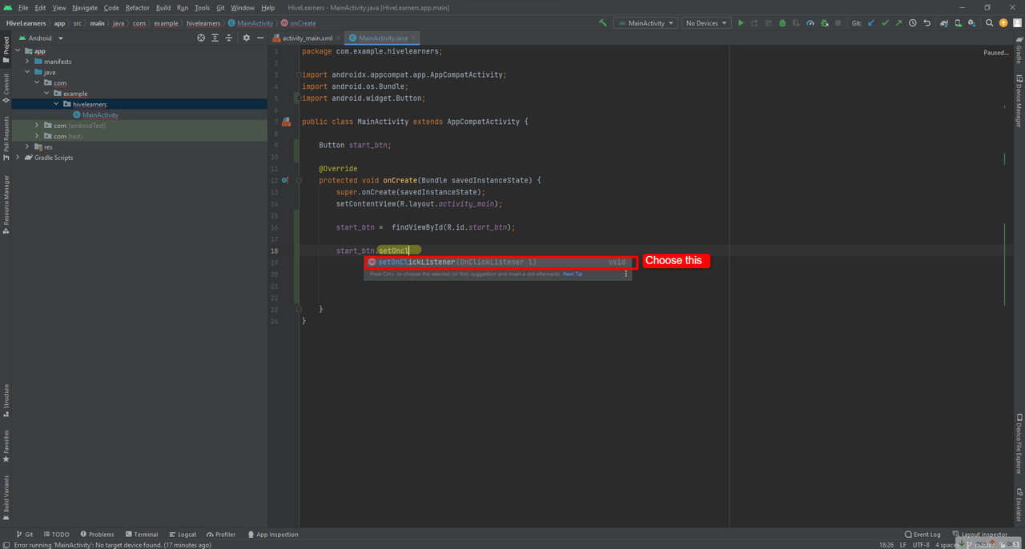This screenshot has width=1025, height=549.
Task: Open the Terminal tool window button
Action: (x=142, y=535)
